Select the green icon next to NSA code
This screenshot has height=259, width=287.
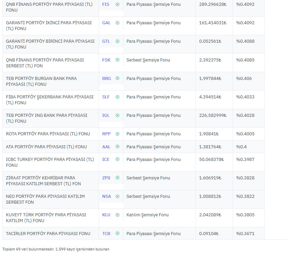(x=118, y=196)
